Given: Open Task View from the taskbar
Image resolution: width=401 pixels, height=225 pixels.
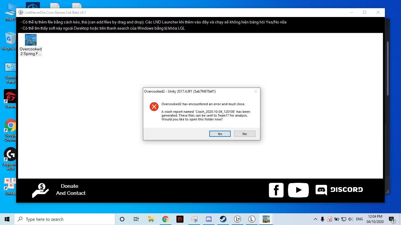Looking at the screenshot, I should [136, 219].
